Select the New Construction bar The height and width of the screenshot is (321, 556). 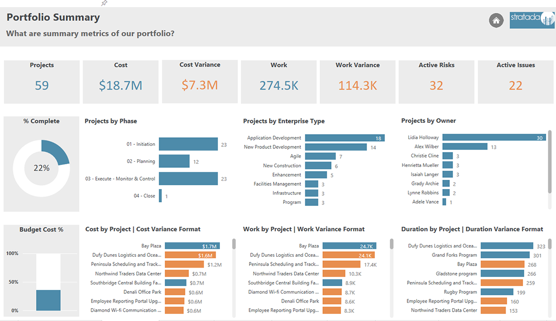(x=318, y=165)
